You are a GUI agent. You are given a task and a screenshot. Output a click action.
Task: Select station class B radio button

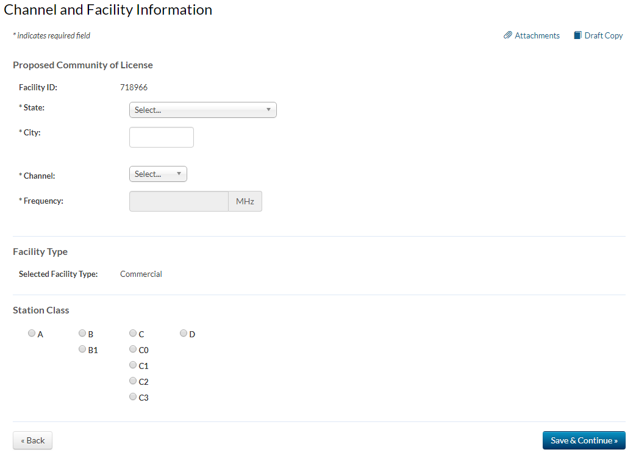click(82, 334)
